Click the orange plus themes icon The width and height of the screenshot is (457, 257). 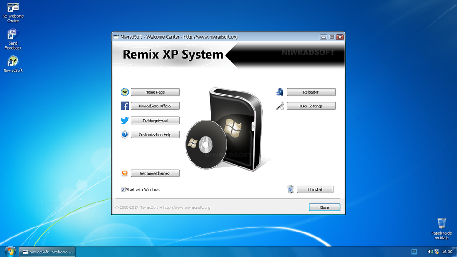[x=125, y=173]
